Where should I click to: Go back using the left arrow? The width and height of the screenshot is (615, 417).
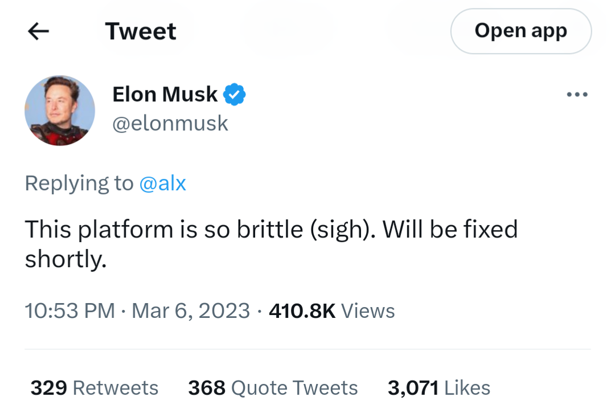click(39, 31)
